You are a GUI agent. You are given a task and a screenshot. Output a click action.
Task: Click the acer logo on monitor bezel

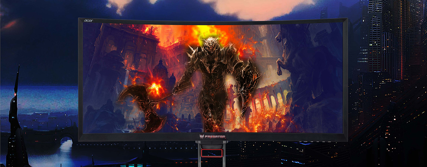(x=89, y=21)
